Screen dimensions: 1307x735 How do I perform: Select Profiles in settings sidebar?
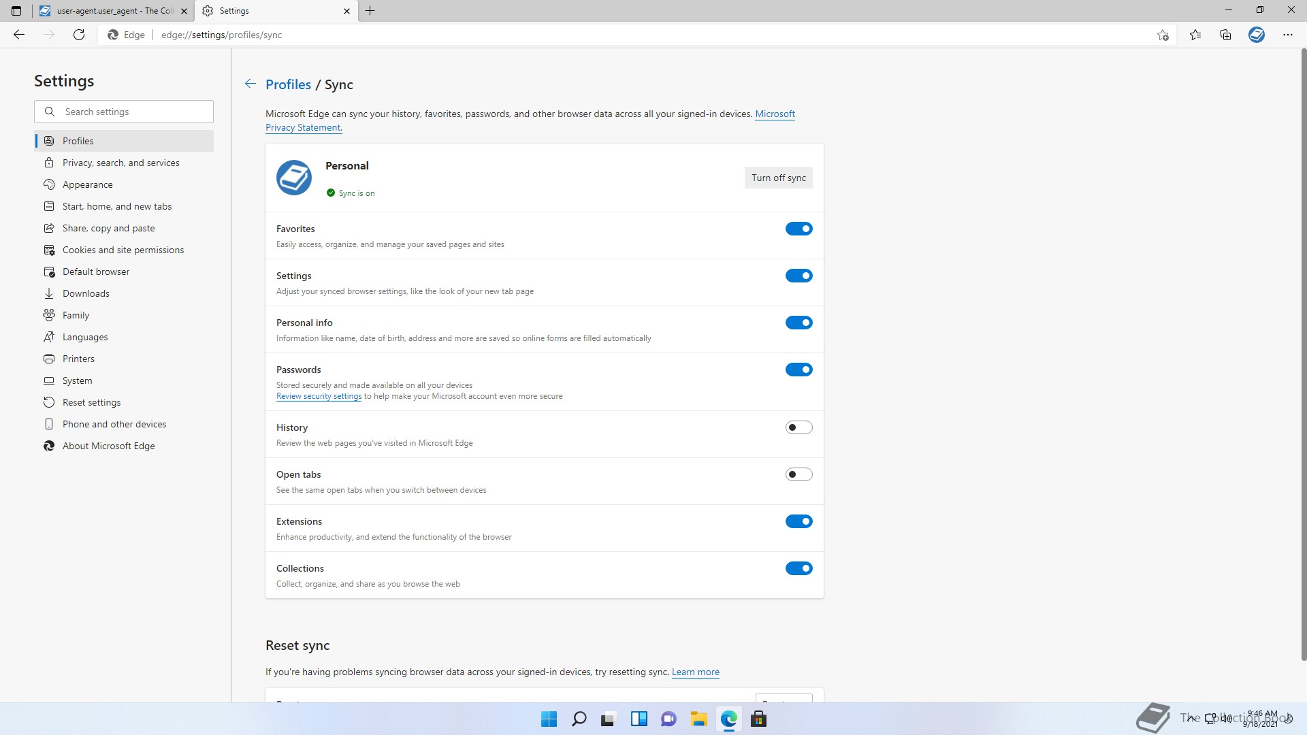(x=124, y=141)
